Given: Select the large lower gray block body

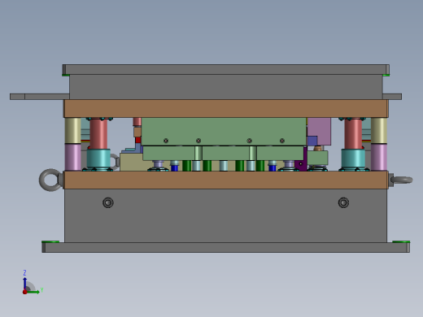Looking at the screenshot, I should click(226, 215).
